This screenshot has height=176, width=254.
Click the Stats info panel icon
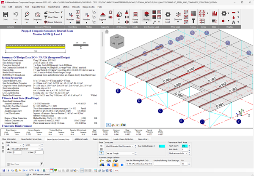coord(214,21)
